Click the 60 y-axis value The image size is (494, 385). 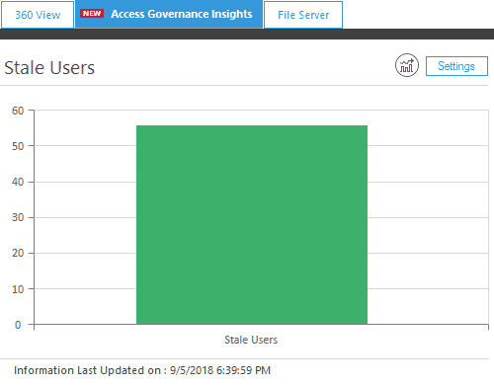point(18,111)
